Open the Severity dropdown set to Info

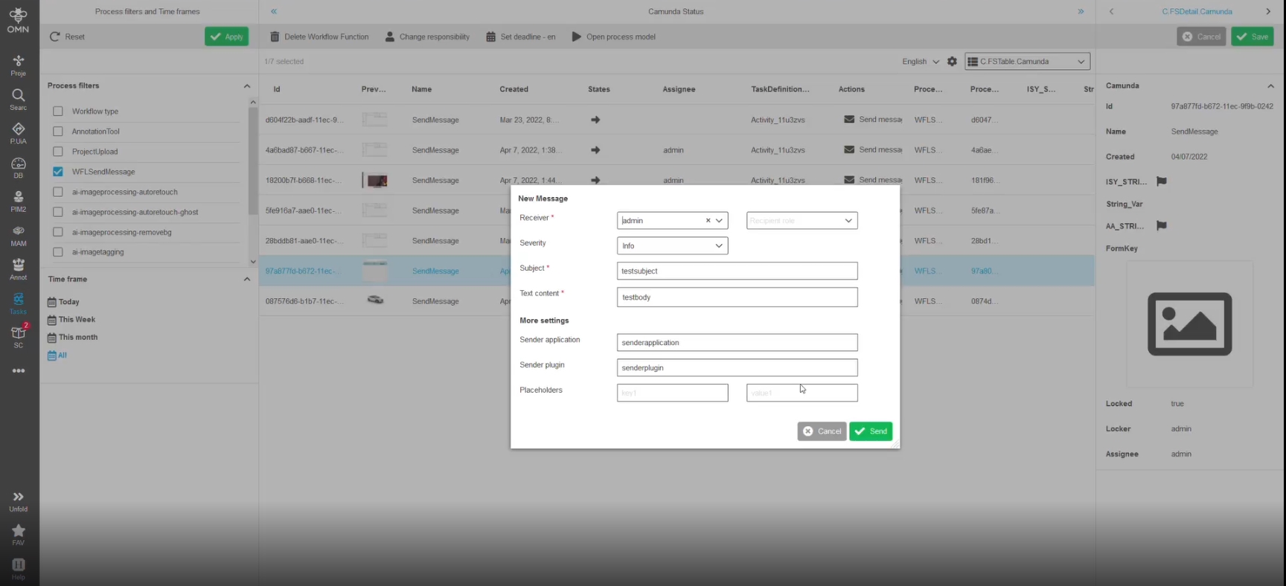(x=672, y=246)
